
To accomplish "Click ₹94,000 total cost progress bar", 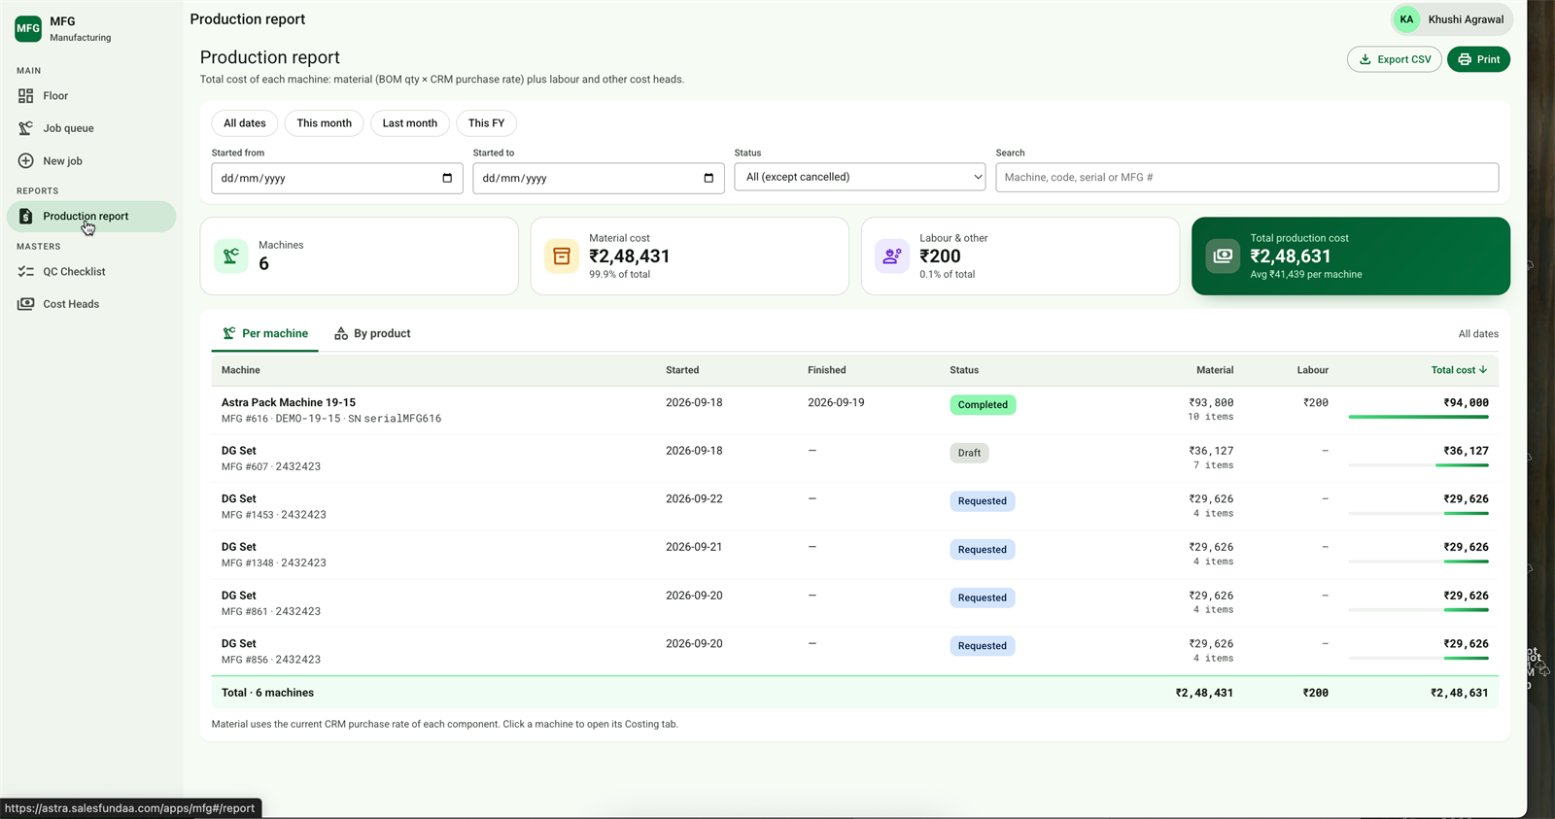I will [x=1419, y=417].
